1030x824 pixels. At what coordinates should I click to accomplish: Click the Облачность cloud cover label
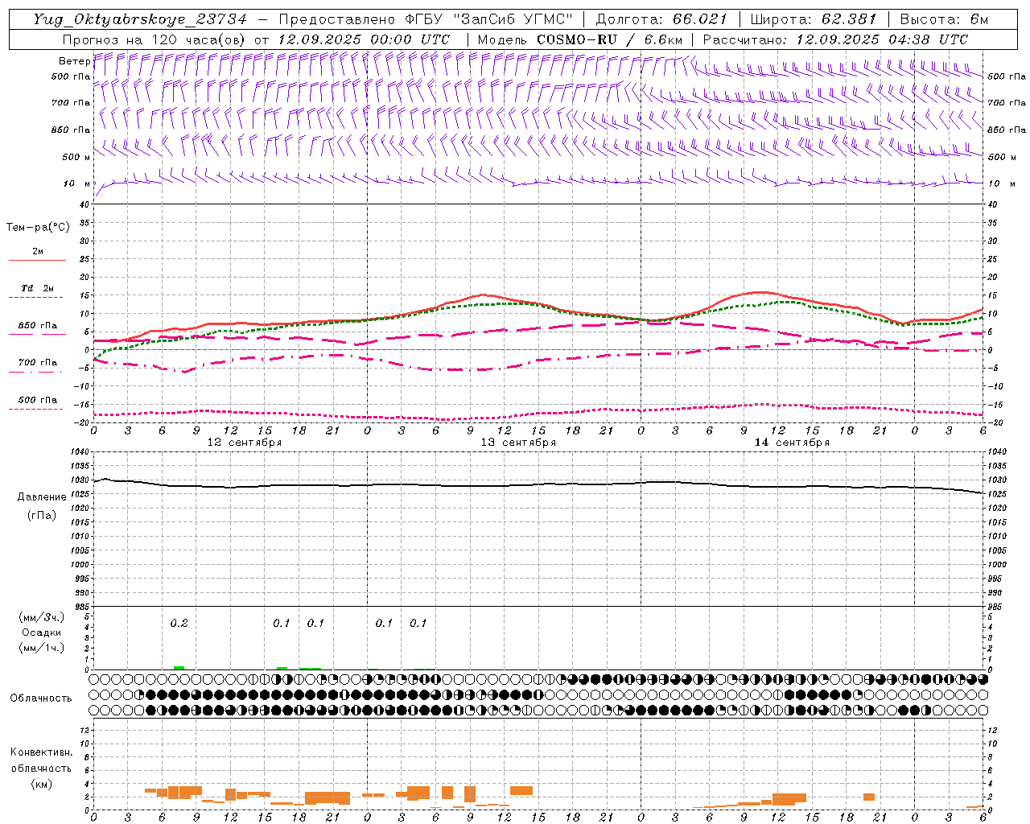(41, 698)
